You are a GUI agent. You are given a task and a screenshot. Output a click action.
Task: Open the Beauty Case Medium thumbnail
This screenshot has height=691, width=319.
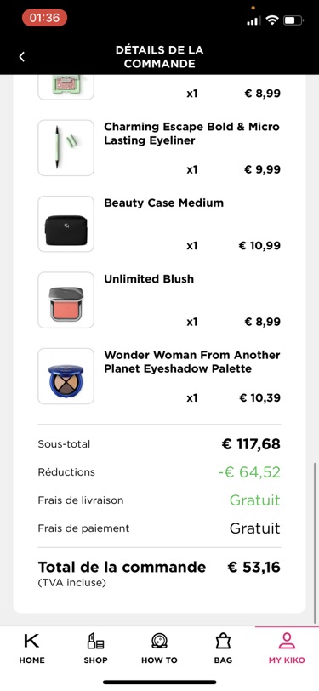(66, 224)
